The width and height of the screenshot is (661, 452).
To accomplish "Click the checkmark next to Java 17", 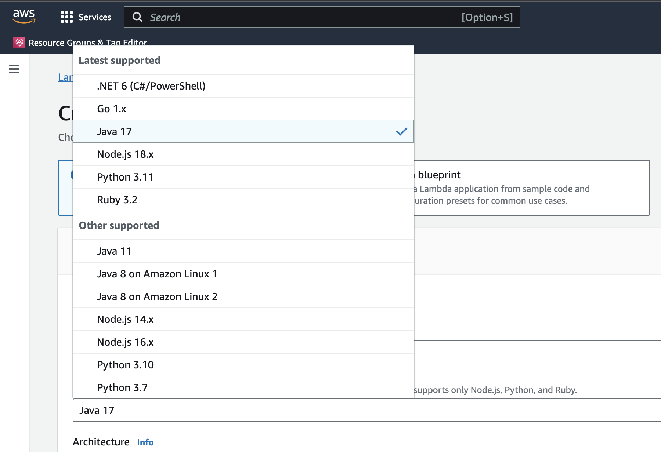I will click(x=402, y=131).
